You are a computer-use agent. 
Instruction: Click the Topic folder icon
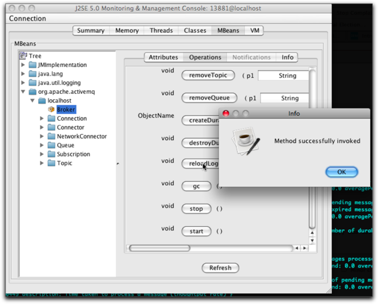(x=51, y=163)
